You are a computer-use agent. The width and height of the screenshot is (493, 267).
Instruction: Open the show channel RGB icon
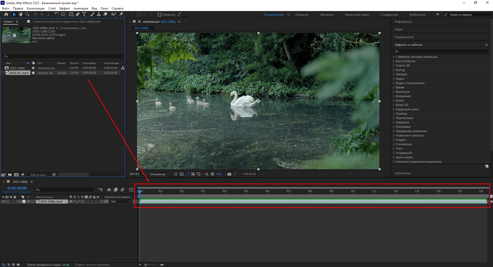(x=207, y=174)
